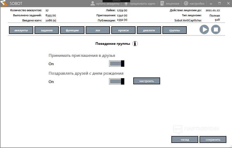Click the settings gear icon
The height and width of the screenshot is (148, 232).
186,3
